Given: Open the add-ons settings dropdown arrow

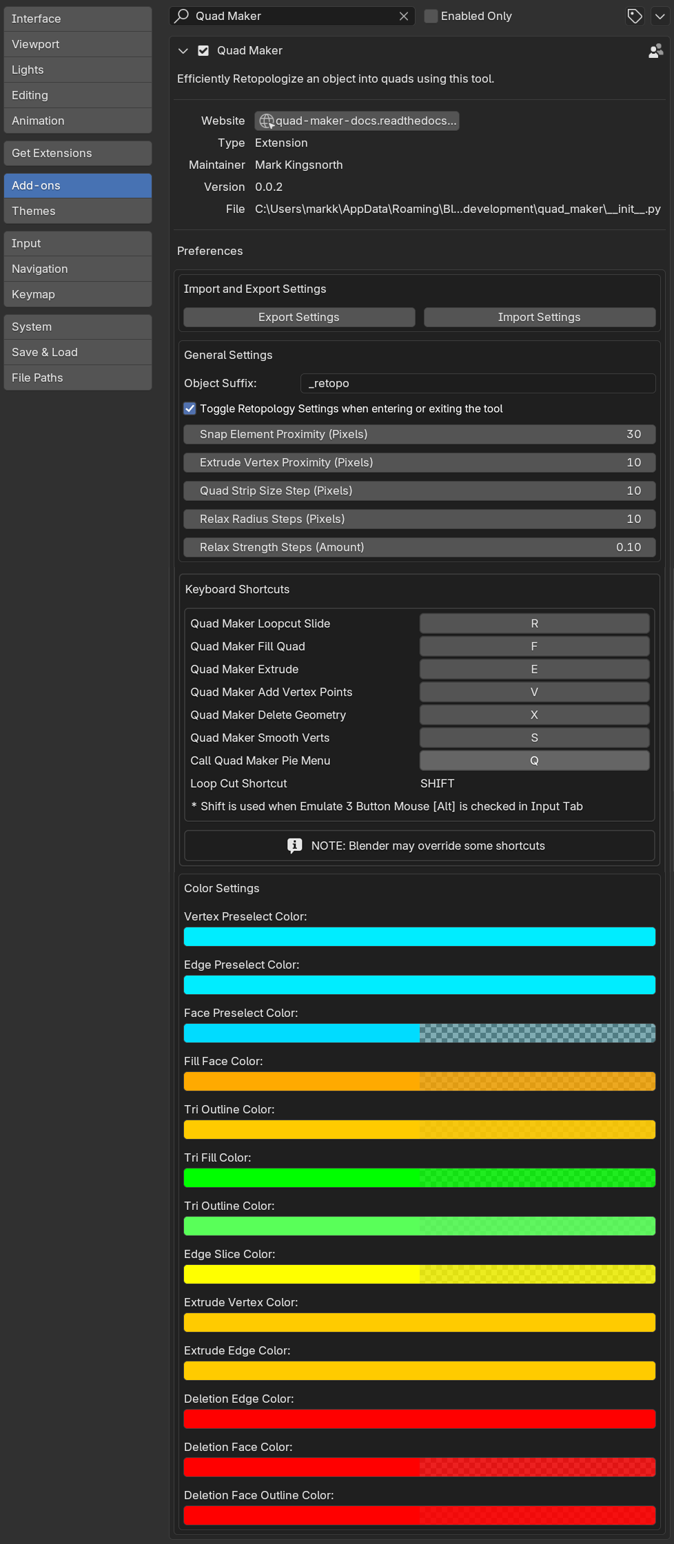Looking at the screenshot, I should (x=660, y=16).
